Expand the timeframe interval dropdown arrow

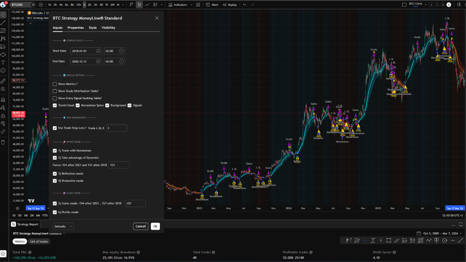tap(123, 5)
